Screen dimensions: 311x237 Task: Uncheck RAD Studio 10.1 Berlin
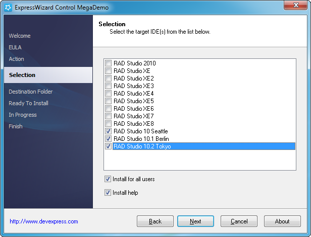point(108,139)
